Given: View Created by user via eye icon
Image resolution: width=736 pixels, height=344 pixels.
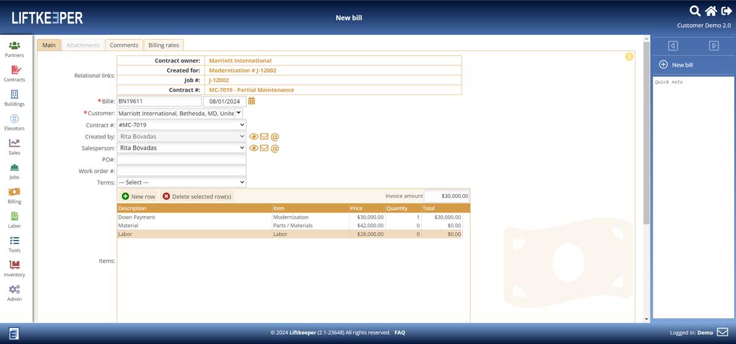Looking at the screenshot, I should pos(254,137).
